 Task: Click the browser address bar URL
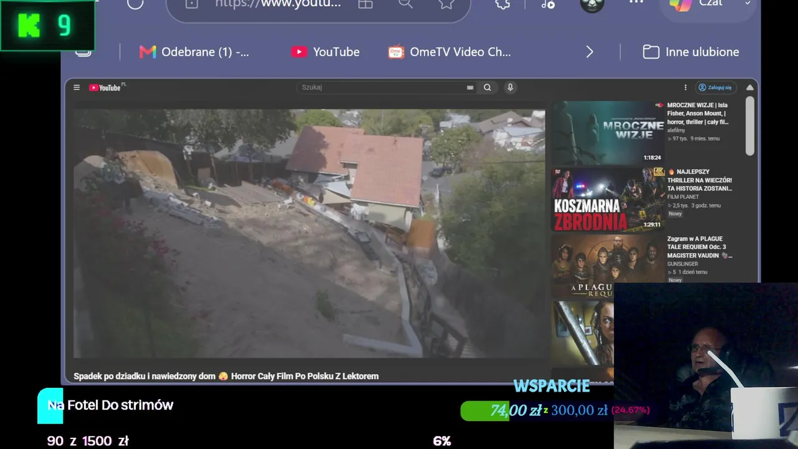(278, 3)
